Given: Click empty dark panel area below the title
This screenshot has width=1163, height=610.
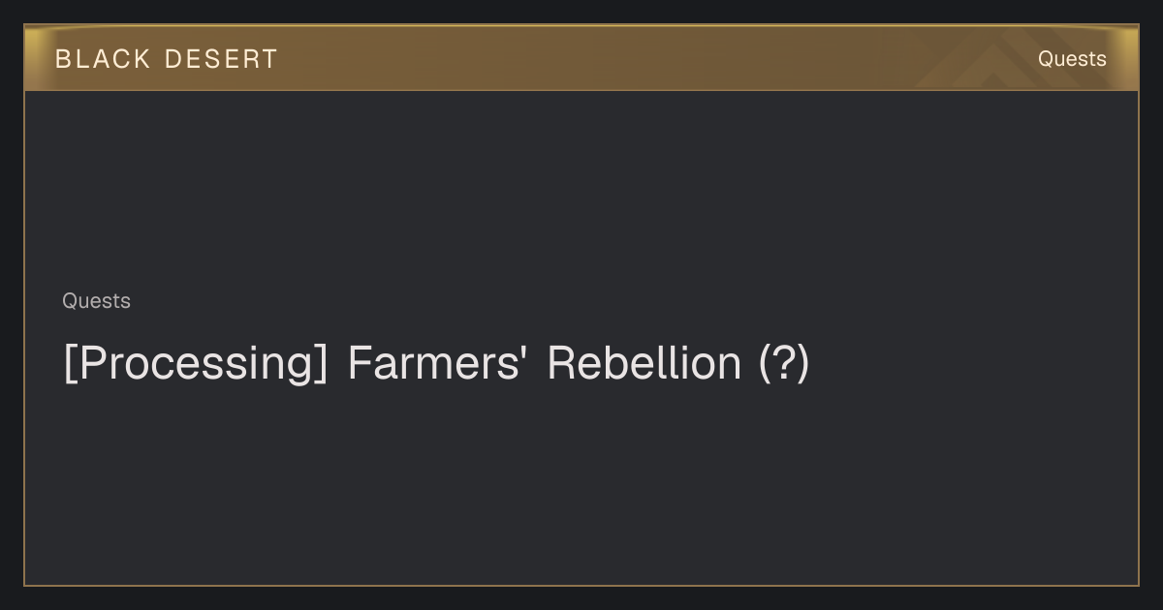Looking at the screenshot, I should (581, 484).
